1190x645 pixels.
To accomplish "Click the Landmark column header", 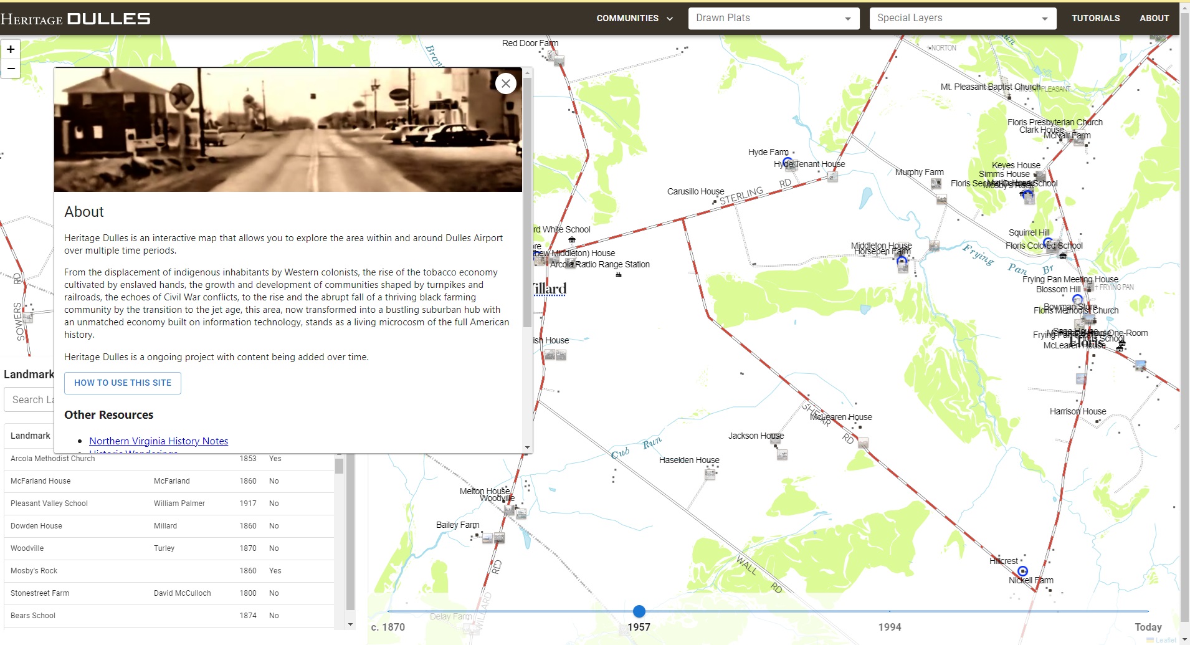I will tap(31, 436).
